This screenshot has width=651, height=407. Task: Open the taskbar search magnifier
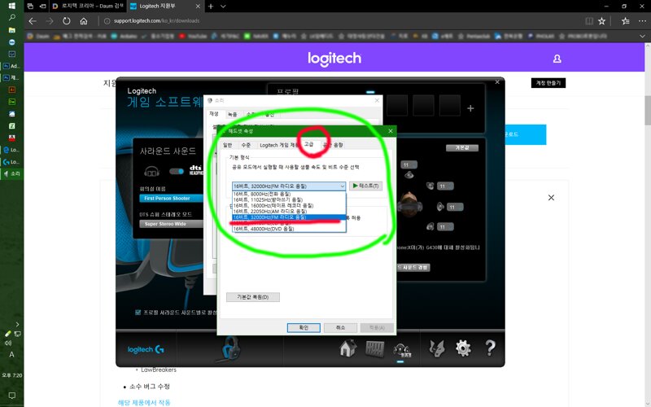[x=11, y=17]
